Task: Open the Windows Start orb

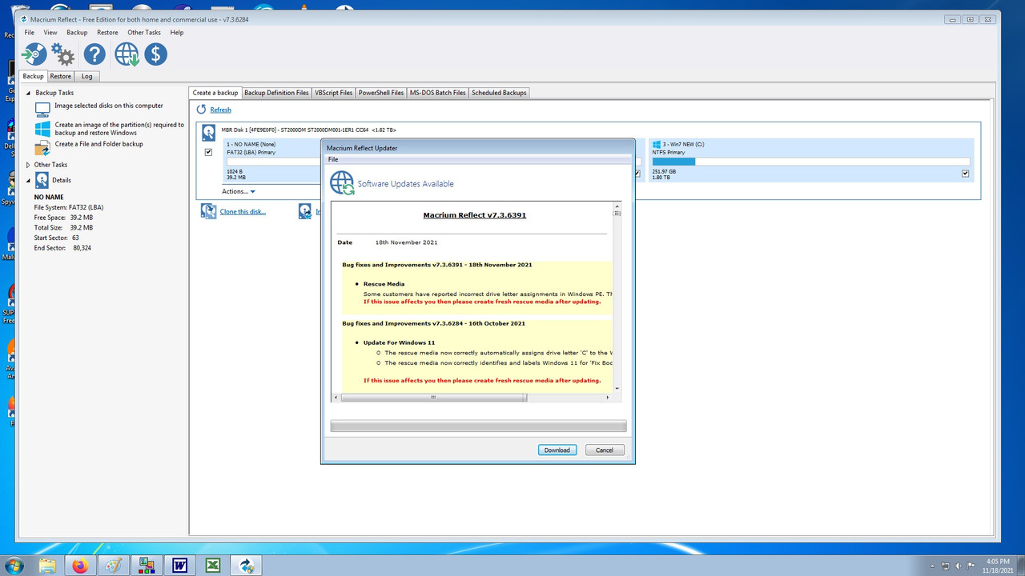Action: pyautogui.click(x=14, y=566)
